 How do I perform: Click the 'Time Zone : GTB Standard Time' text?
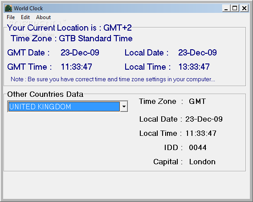(x=71, y=39)
